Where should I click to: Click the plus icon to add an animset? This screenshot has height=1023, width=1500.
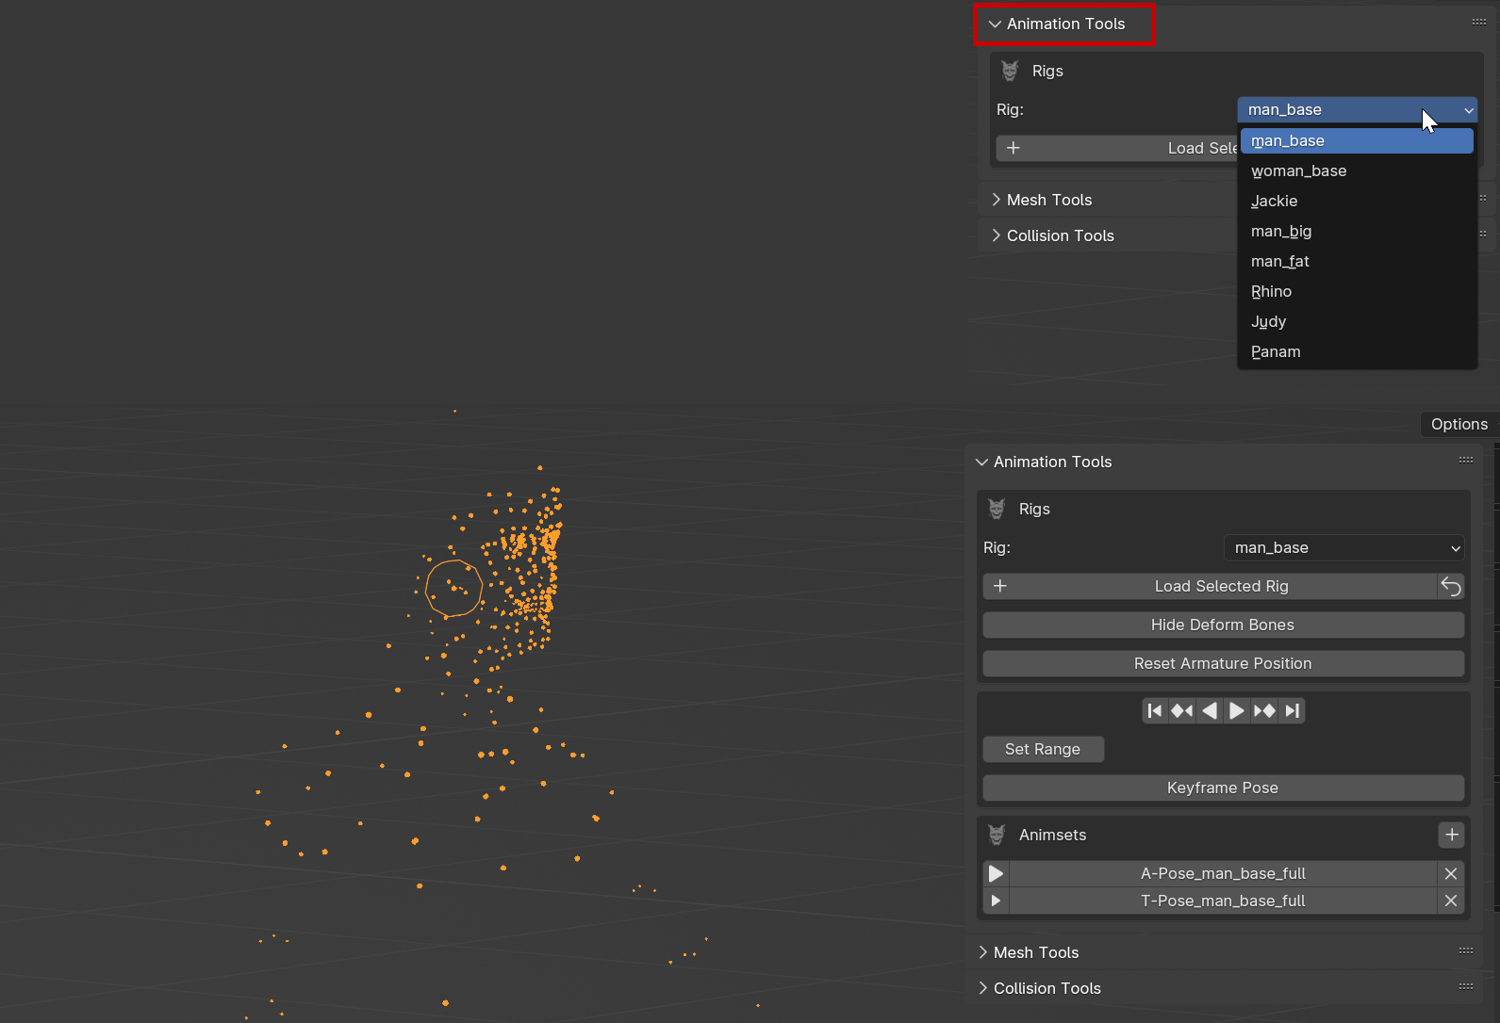click(x=1451, y=835)
